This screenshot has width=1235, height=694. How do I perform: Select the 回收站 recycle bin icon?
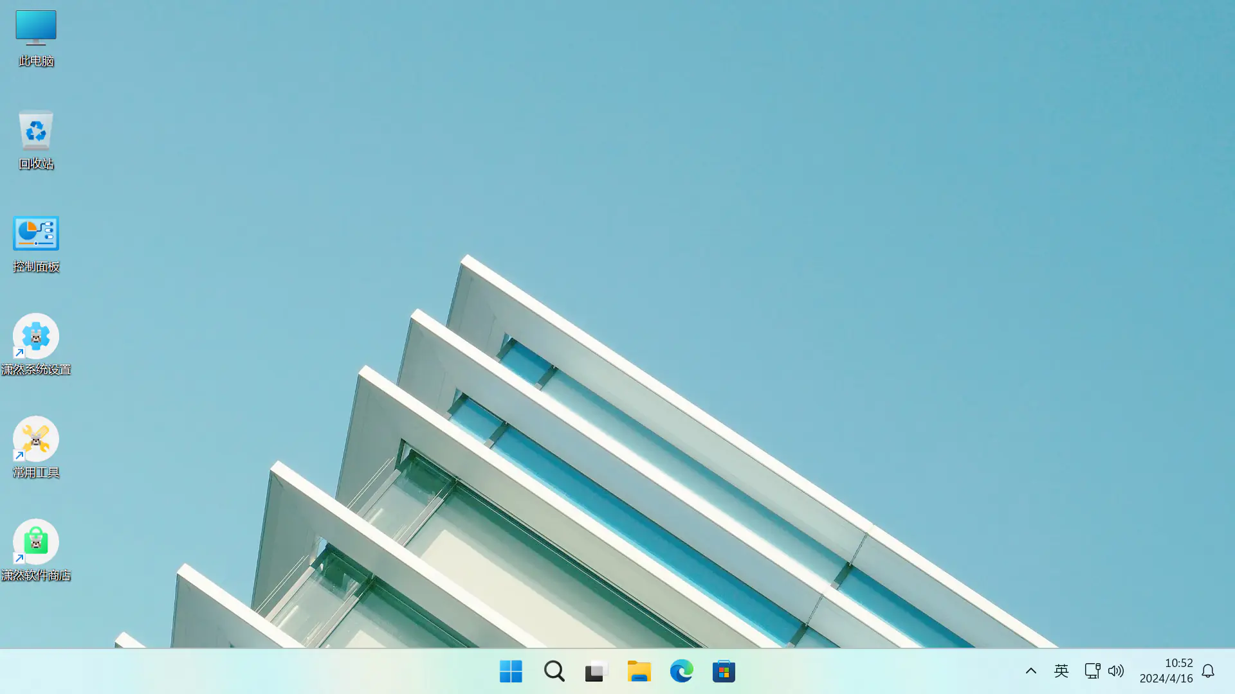click(x=36, y=131)
